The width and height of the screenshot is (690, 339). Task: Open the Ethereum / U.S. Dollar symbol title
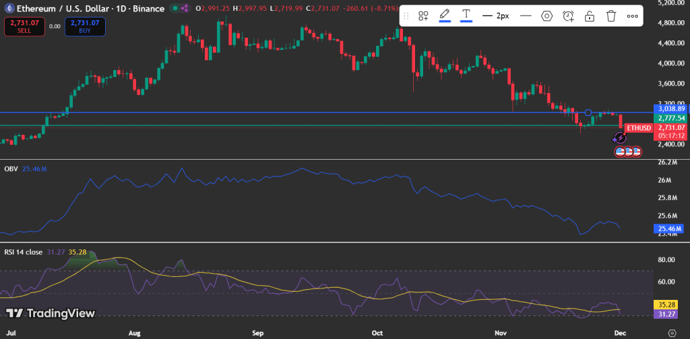90,8
